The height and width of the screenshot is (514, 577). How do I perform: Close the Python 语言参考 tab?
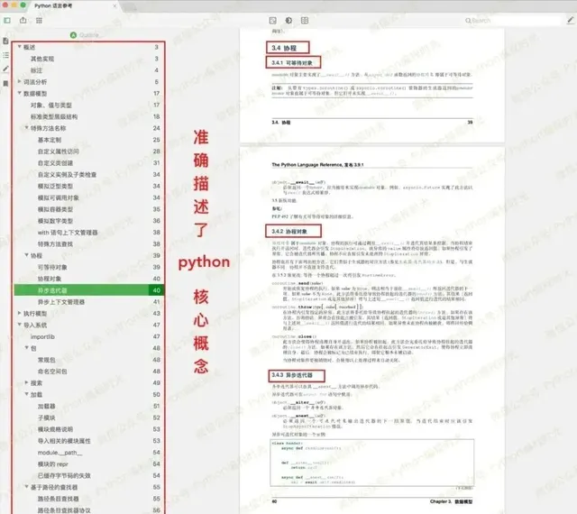114,6
